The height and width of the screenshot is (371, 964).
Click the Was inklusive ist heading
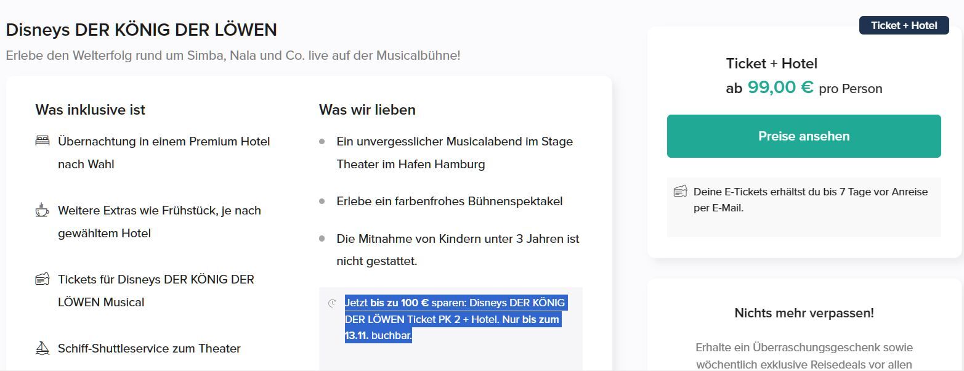pyautogui.click(x=91, y=110)
